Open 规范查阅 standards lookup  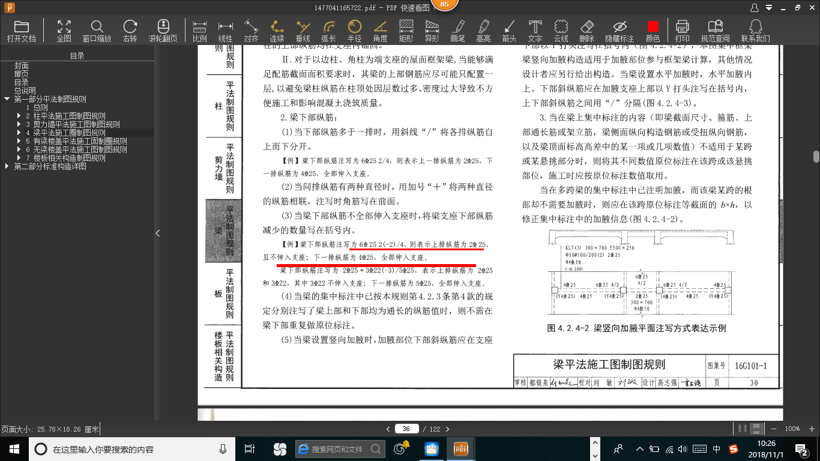pos(715,31)
